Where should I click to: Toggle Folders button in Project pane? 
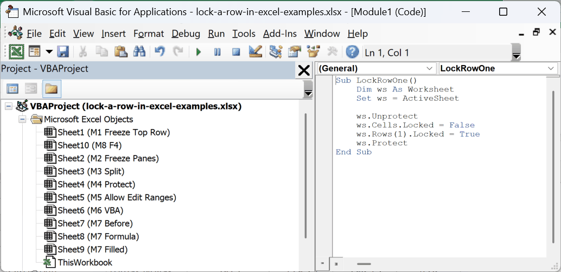[52, 89]
